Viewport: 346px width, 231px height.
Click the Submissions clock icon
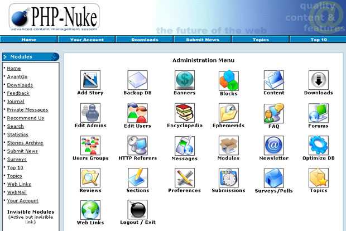click(228, 177)
